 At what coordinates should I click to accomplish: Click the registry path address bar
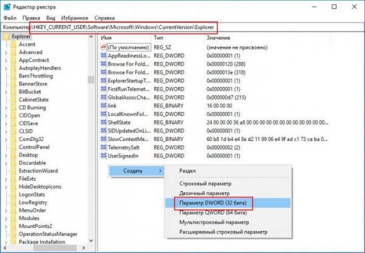pos(182,27)
